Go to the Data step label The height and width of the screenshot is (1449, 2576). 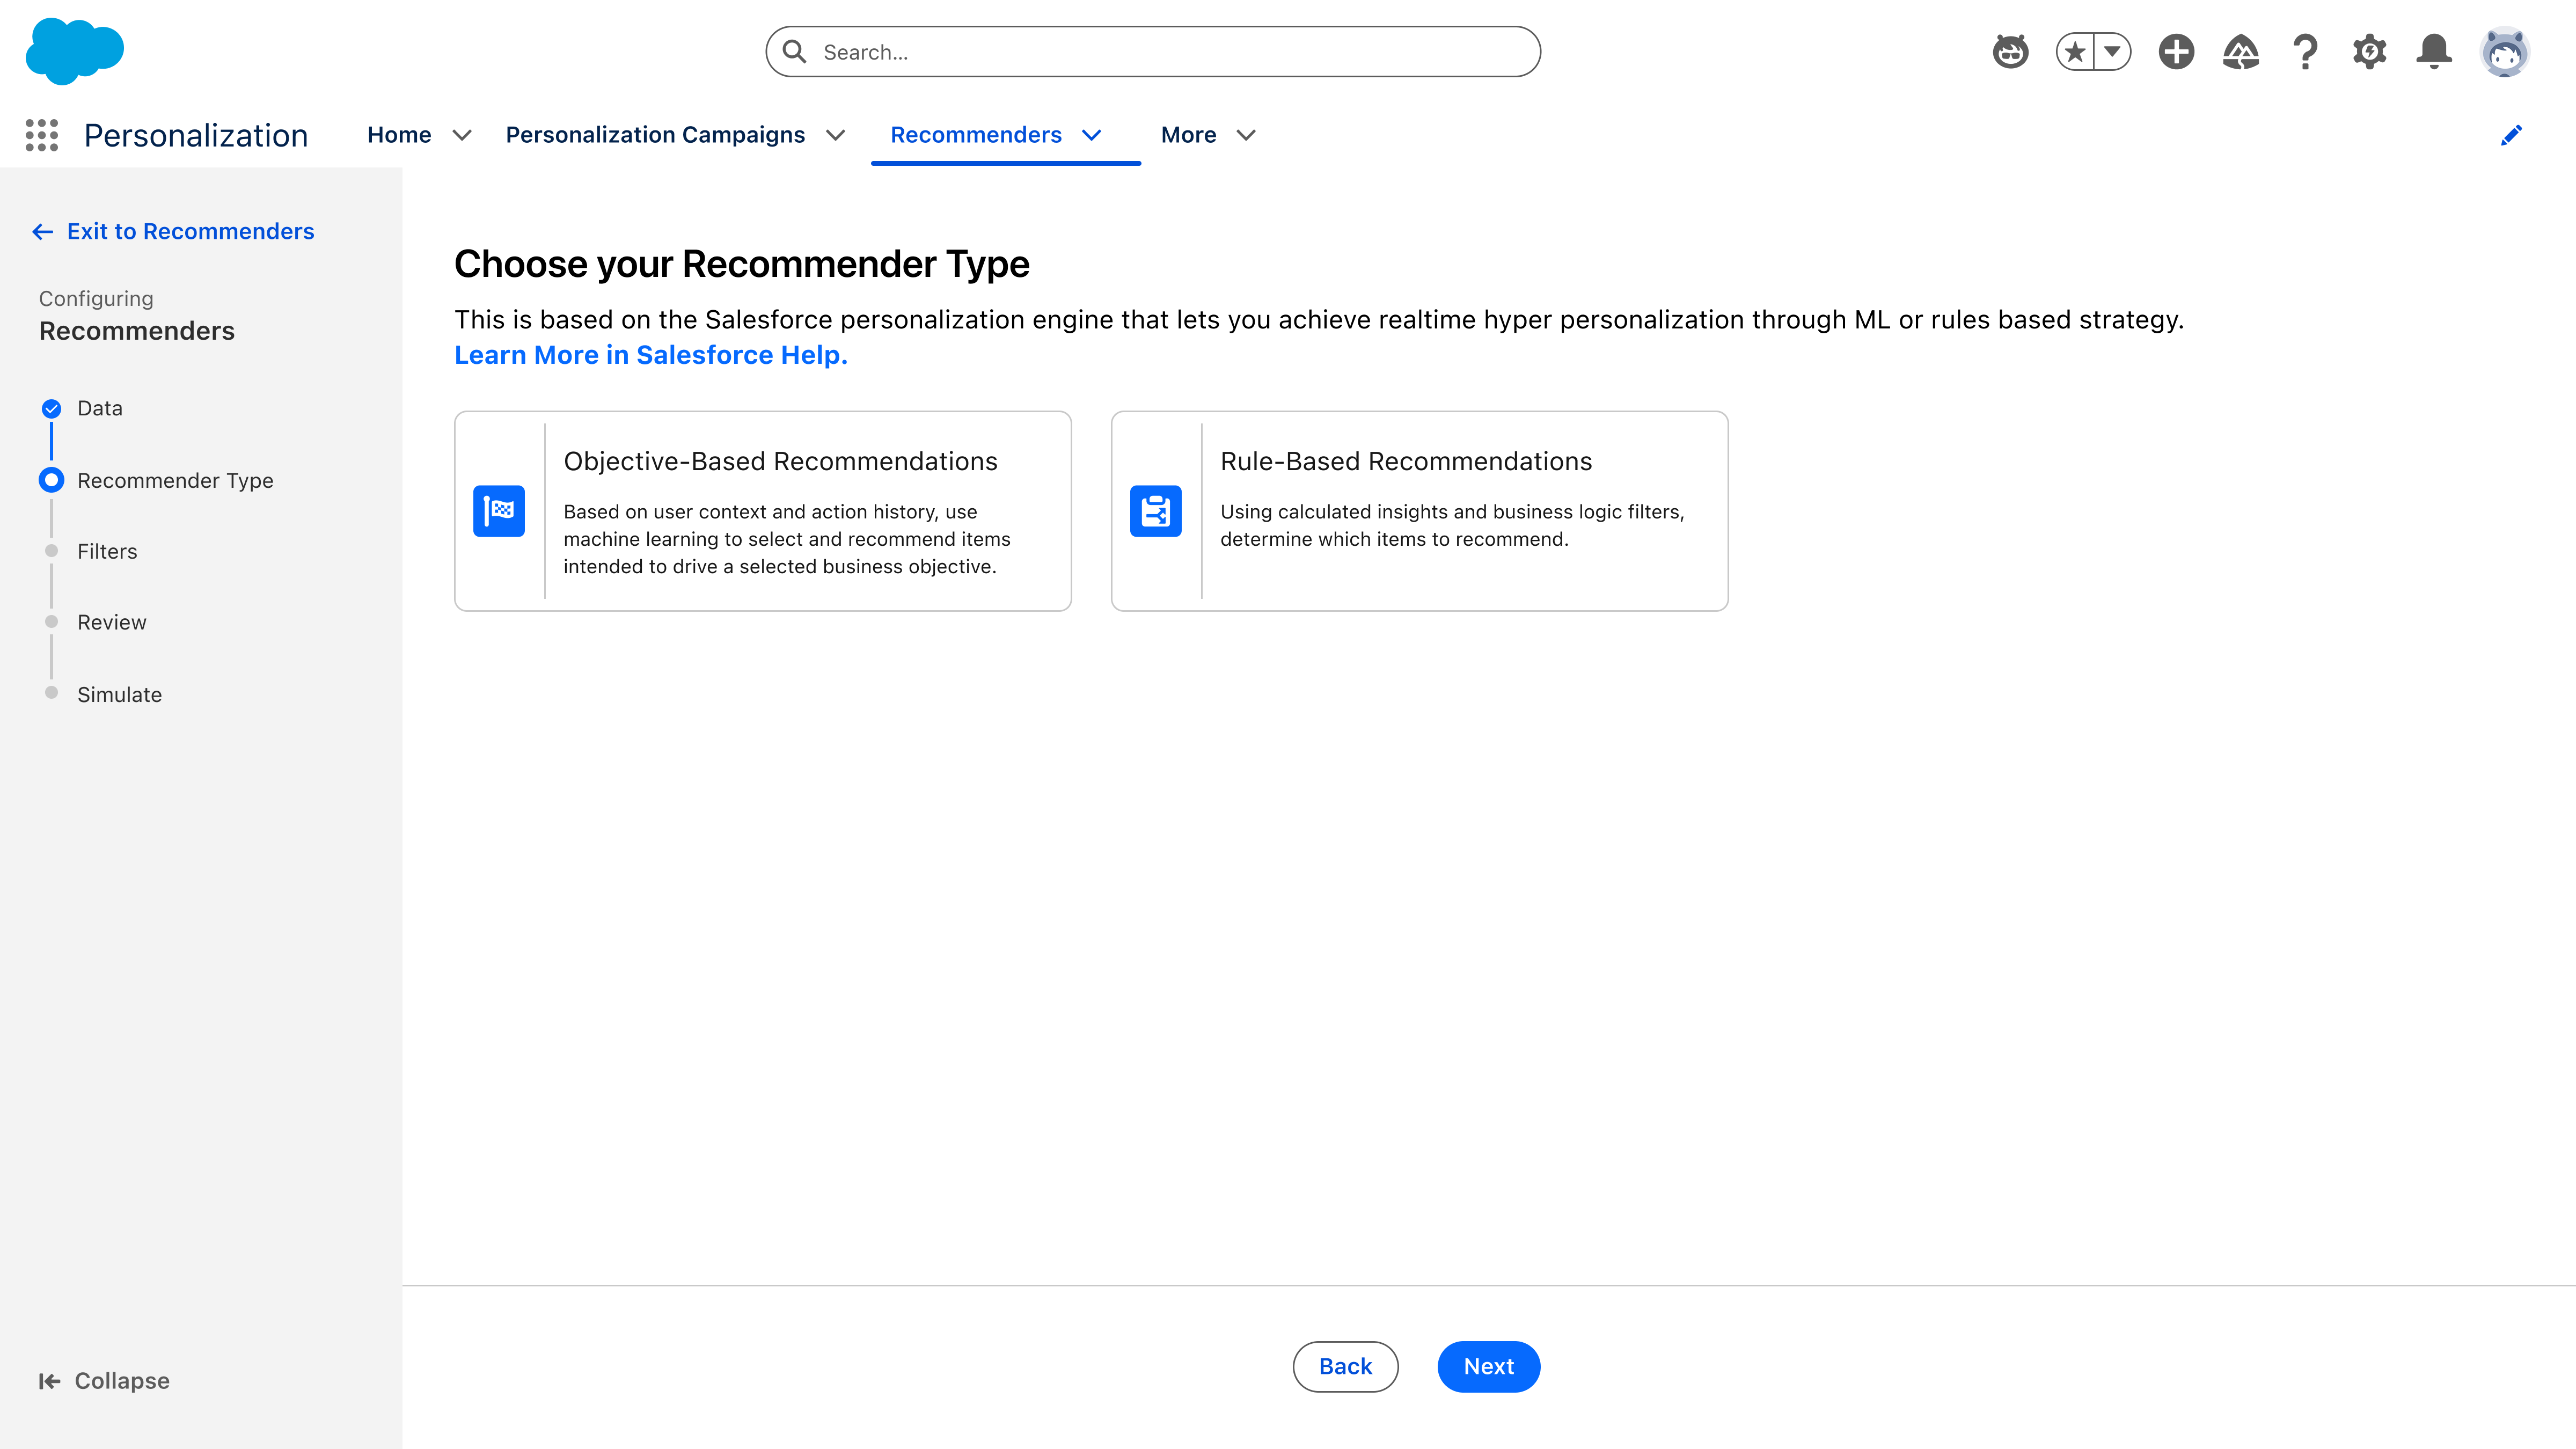point(100,408)
